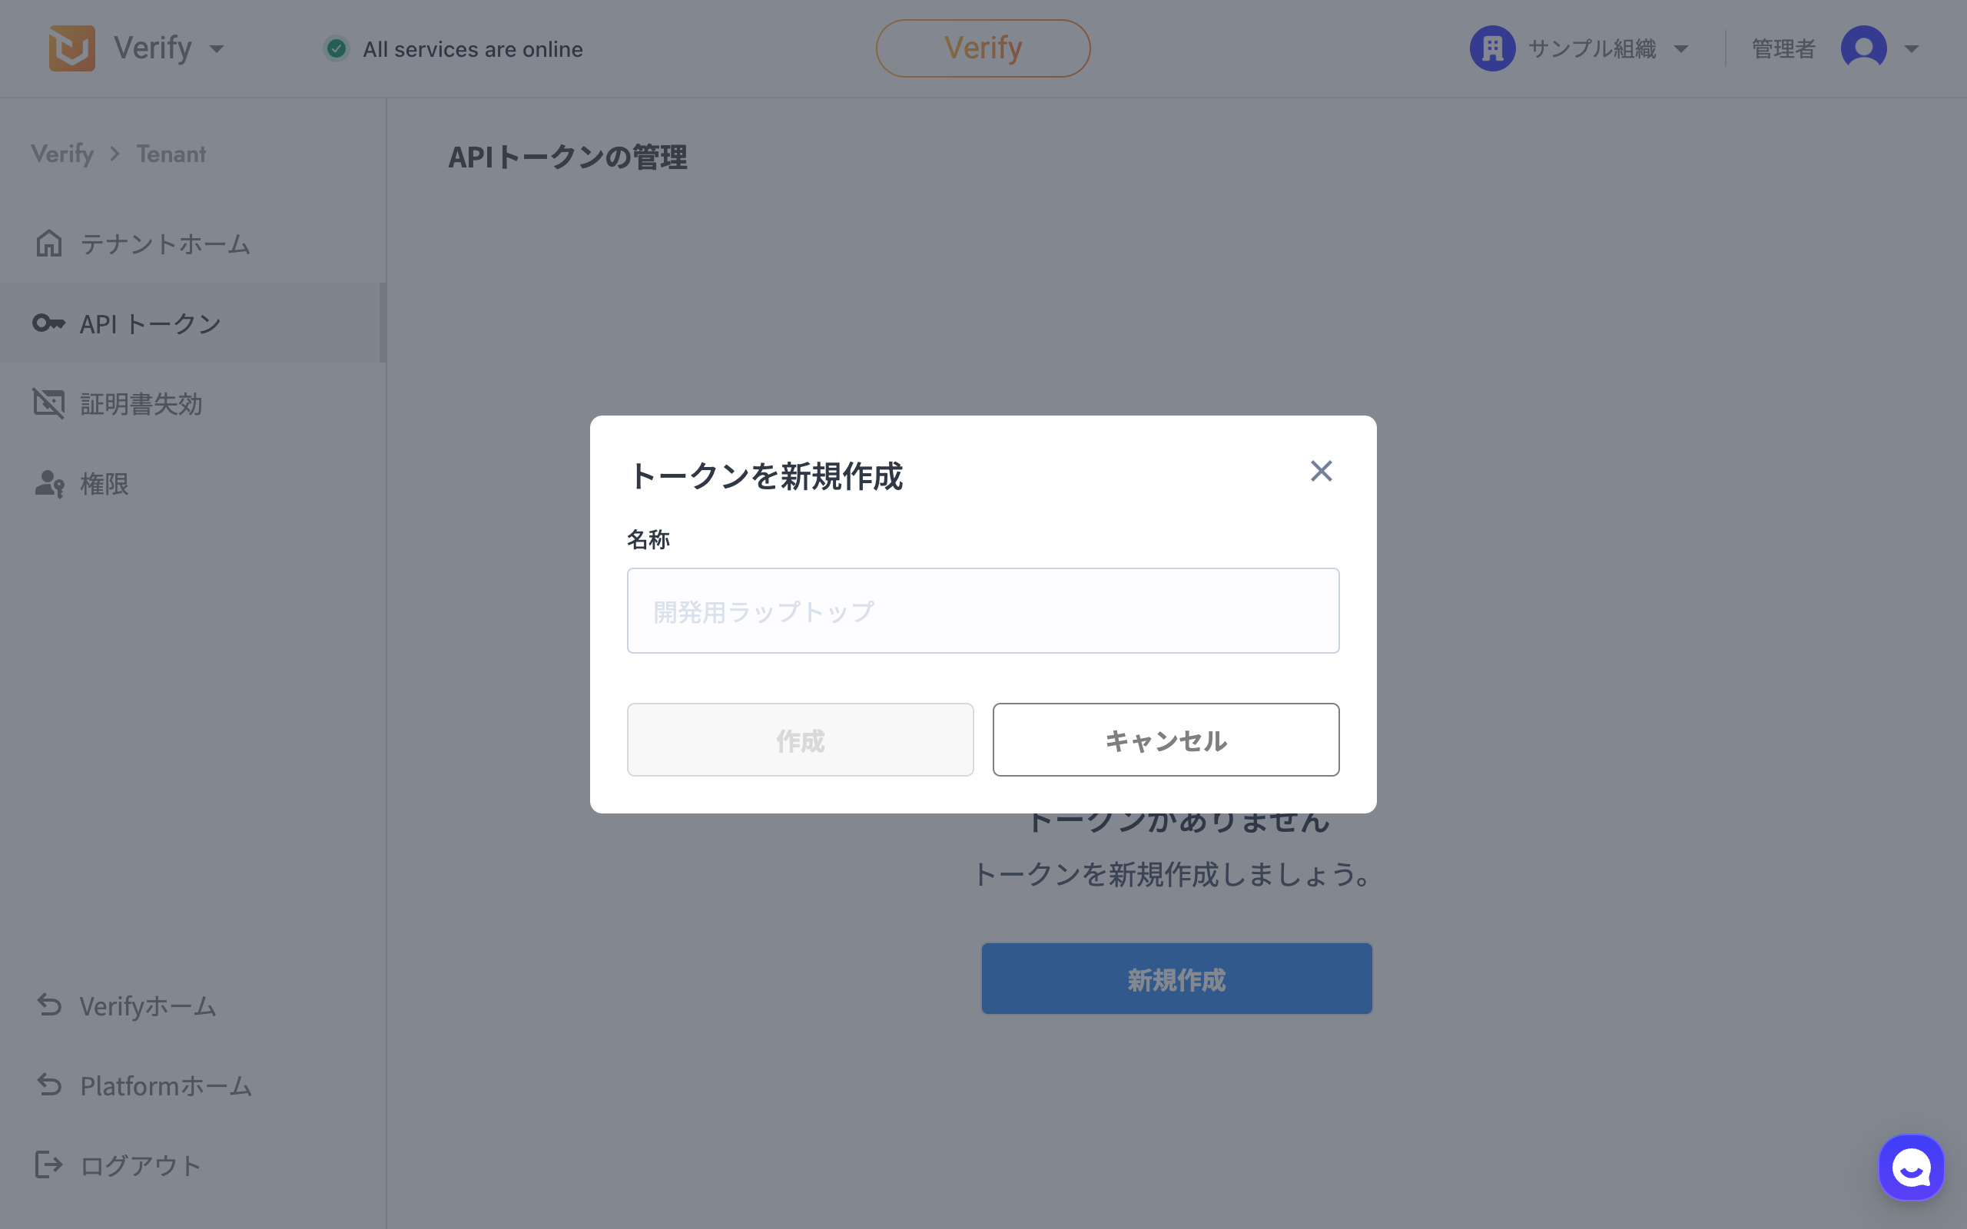Click the サンプル組織 building icon
The height and width of the screenshot is (1229, 1967).
point(1492,48)
